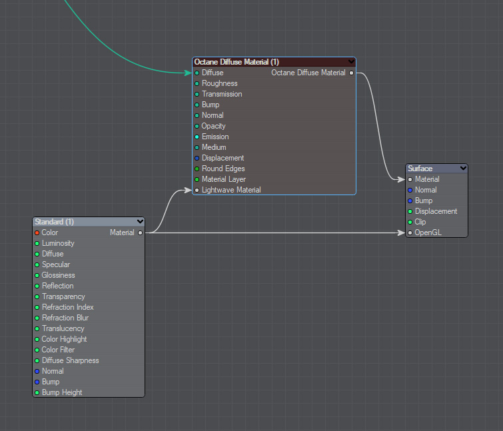Click the red Color socket on Standard node
The image size is (503, 431).
point(37,232)
